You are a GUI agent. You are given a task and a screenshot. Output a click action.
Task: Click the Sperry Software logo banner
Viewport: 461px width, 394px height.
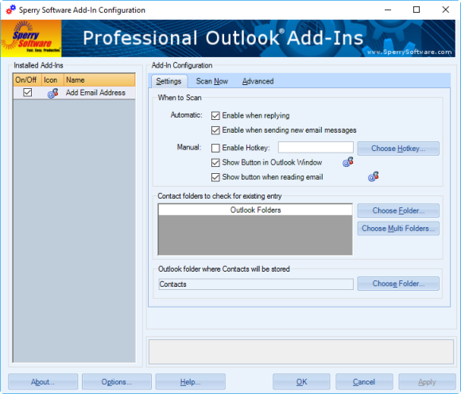31,38
